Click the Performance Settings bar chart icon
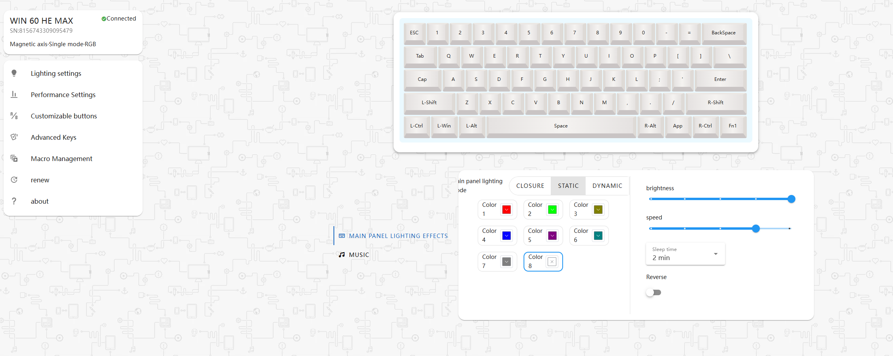Viewport: 893px width, 356px height. coord(14,94)
